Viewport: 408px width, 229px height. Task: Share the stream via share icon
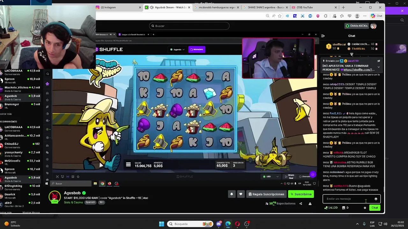301,204
